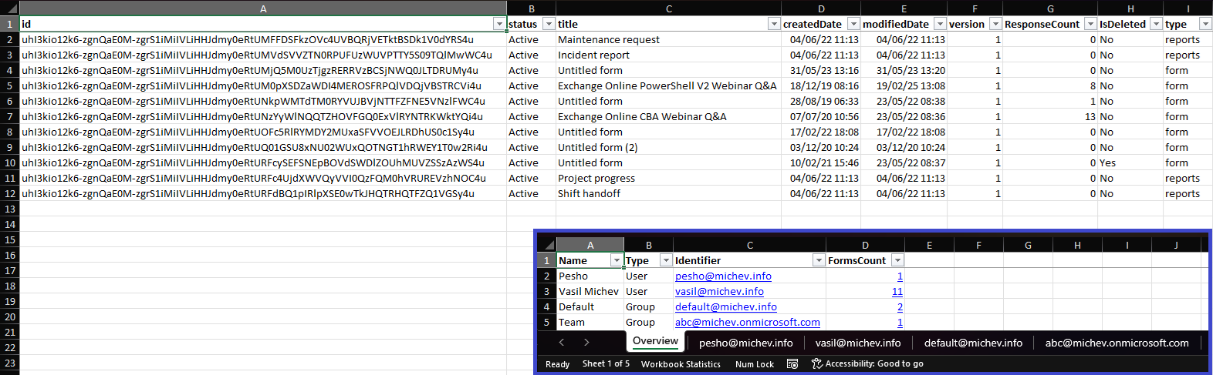This screenshot has height=375, width=1213.
Task: Select the Project progress title cell
Action: [596, 179]
